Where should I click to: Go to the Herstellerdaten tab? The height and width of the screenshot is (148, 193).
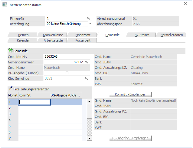pyautogui.click(x=171, y=35)
